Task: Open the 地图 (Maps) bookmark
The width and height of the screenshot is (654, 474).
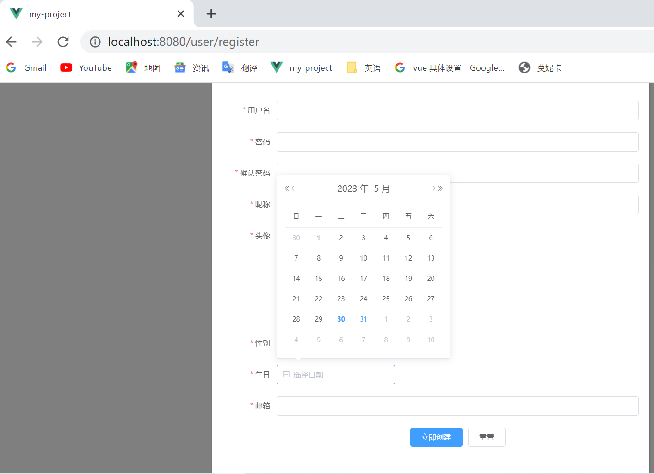Action: (x=143, y=67)
